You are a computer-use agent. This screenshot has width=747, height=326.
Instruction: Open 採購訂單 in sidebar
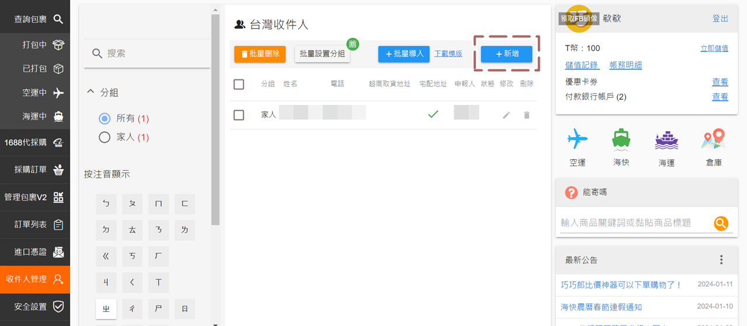[x=35, y=170]
